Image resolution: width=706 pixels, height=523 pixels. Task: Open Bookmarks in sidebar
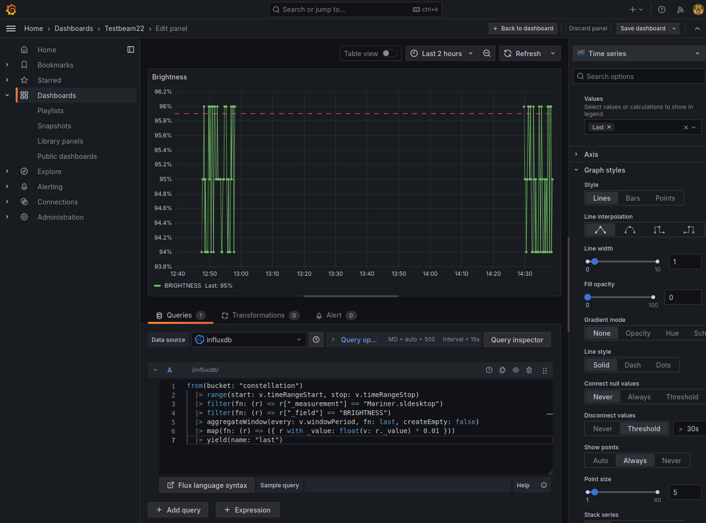pos(56,65)
